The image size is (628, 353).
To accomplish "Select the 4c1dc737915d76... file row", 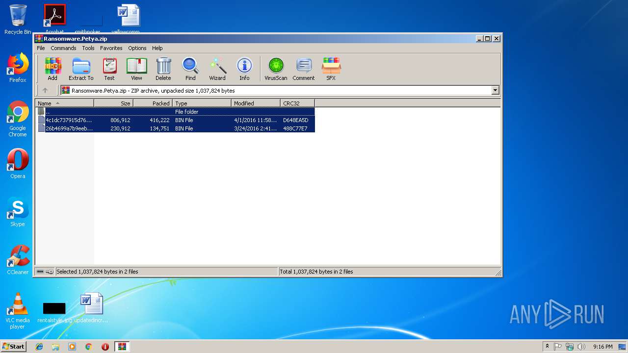I will [x=176, y=120].
